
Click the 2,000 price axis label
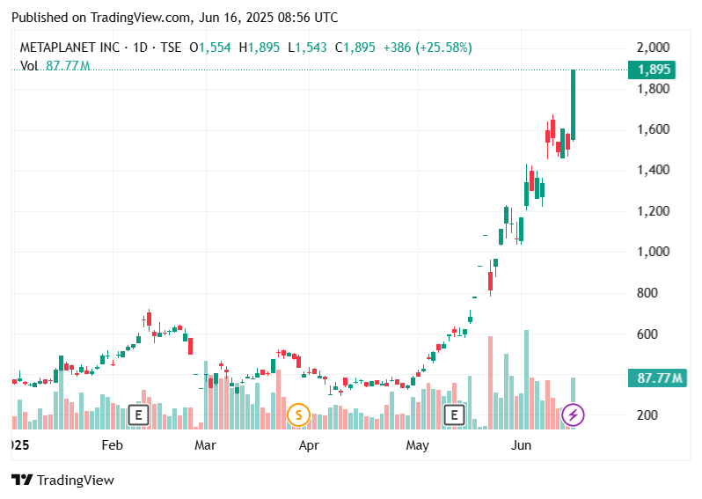pyautogui.click(x=654, y=48)
